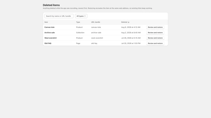211x118 pixels.
Task: Click the canvas-tote URL handle
Action: (x=96, y=27)
